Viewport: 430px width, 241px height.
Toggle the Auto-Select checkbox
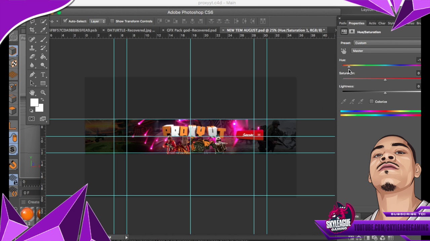tap(65, 21)
